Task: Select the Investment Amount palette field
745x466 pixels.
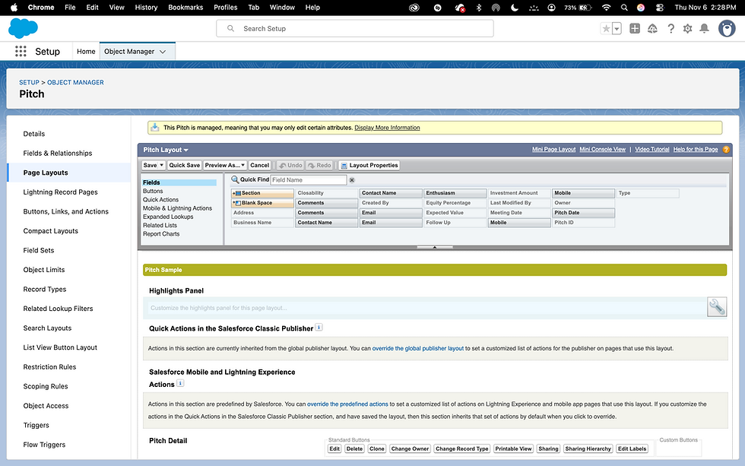Action: point(518,193)
